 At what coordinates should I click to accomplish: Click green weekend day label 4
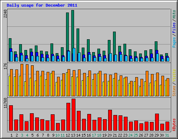tap(27, 135)
